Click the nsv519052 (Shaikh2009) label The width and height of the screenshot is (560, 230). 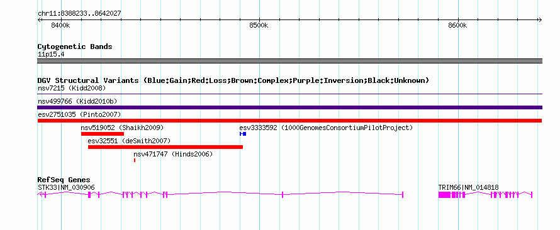tap(122, 128)
